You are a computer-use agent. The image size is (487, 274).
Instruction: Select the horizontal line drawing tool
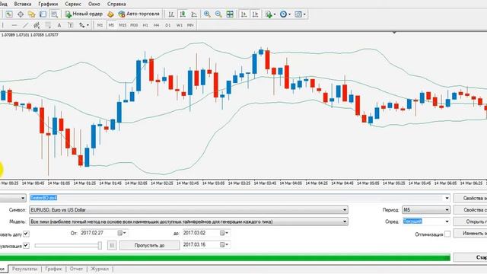click(x=14, y=25)
